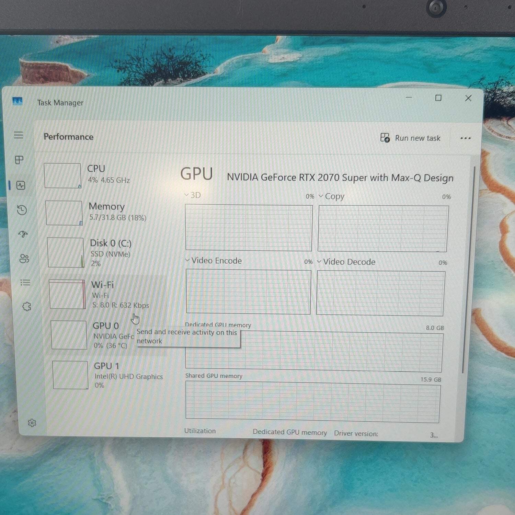Open the Video Encode engine dropdown
Image resolution: width=515 pixels, height=515 pixels.
(x=214, y=261)
